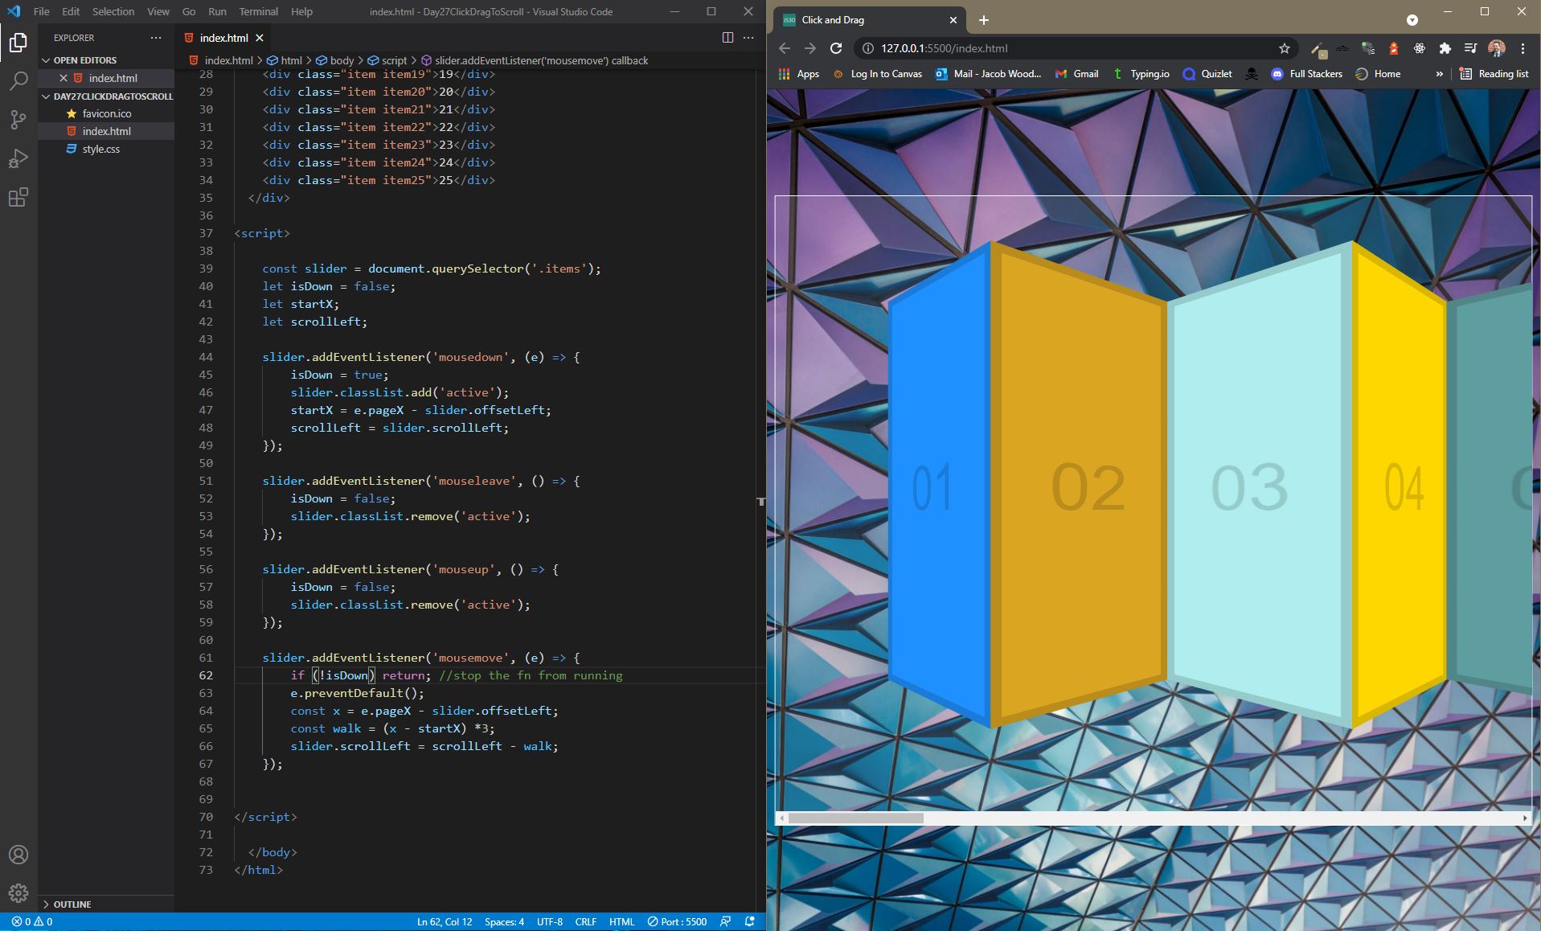Image resolution: width=1541 pixels, height=931 pixels.
Task: Click browser back arrow
Action: (785, 48)
